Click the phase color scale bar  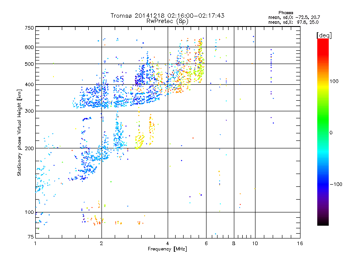pos(323,132)
